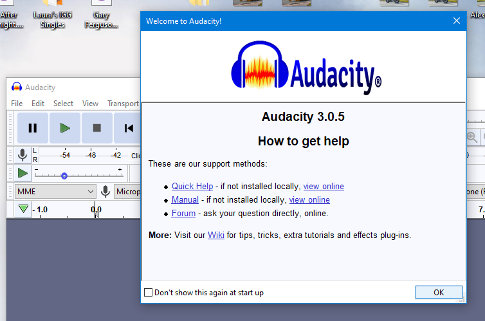Open the Transport menu
This screenshot has height=321, width=485.
click(123, 104)
